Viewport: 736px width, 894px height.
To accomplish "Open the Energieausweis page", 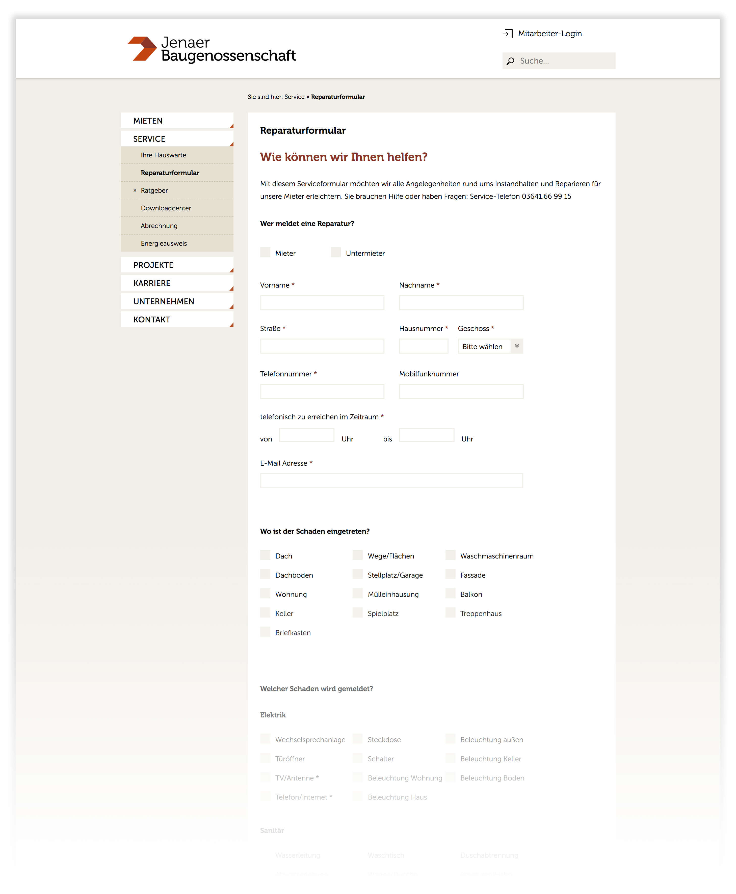I will click(177, 243).
